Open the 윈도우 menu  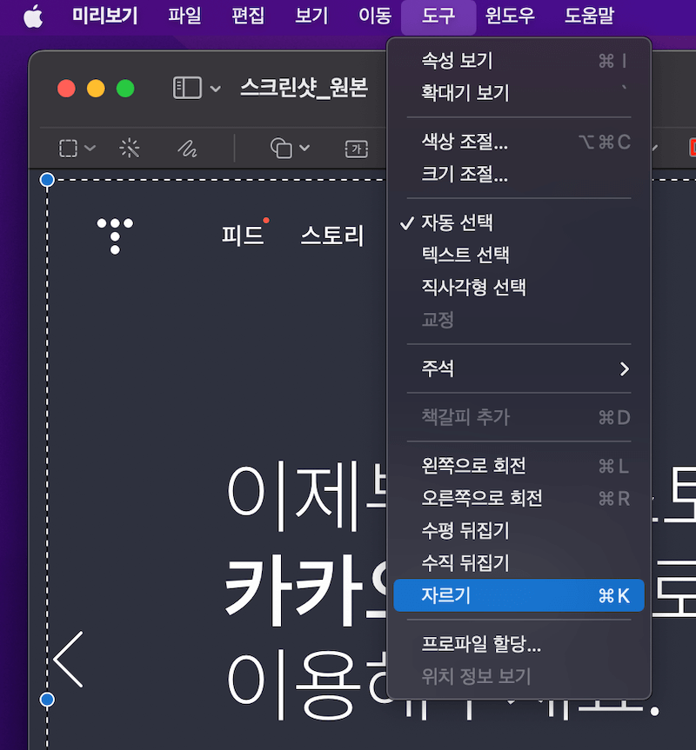point(510,15)
